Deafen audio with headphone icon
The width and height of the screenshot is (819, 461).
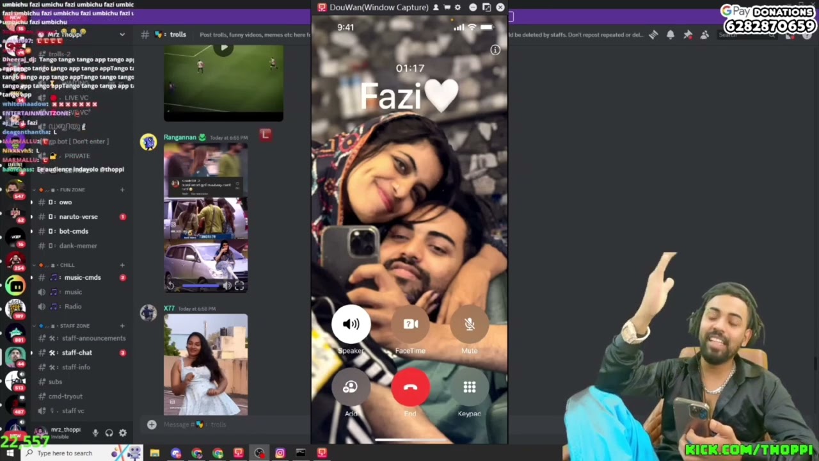(x=109, y=433)
